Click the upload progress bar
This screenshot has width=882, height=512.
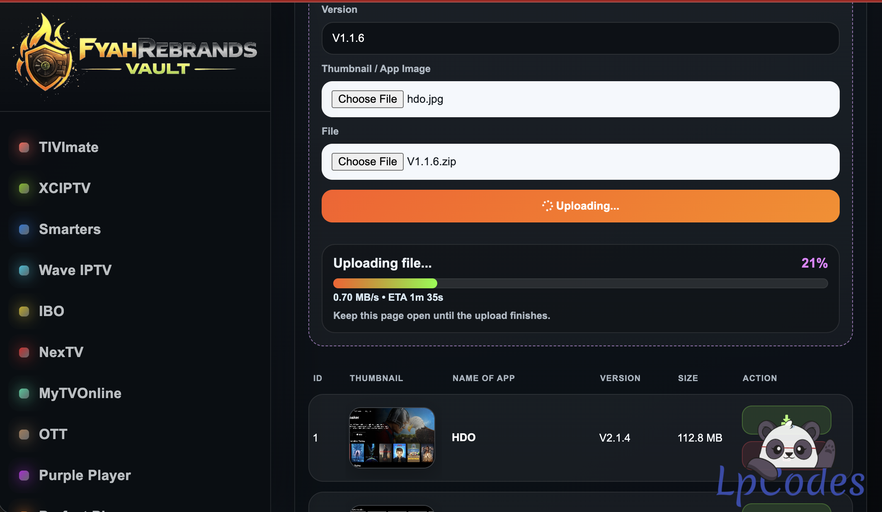[580, 283]
